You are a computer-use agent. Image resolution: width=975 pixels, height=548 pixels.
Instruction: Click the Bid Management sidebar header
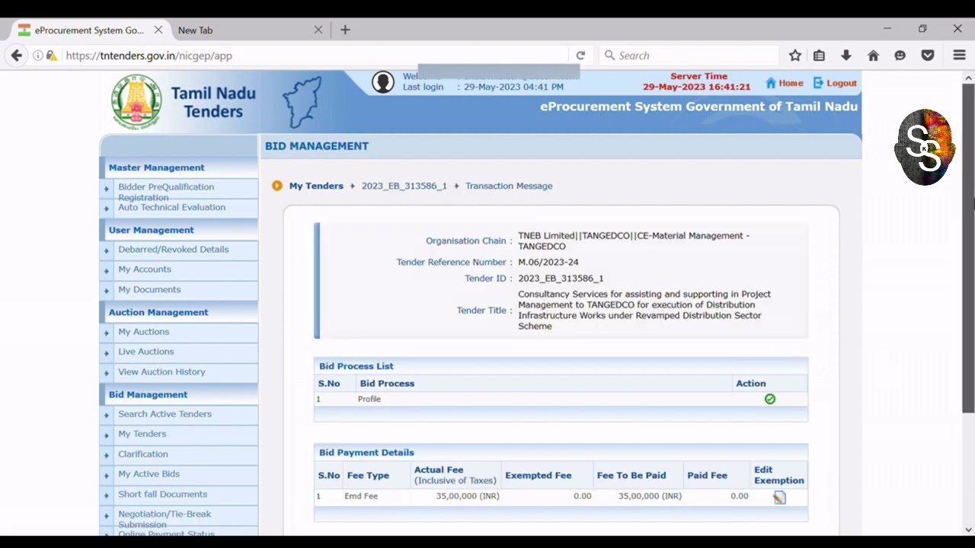[x=148, y=394]
